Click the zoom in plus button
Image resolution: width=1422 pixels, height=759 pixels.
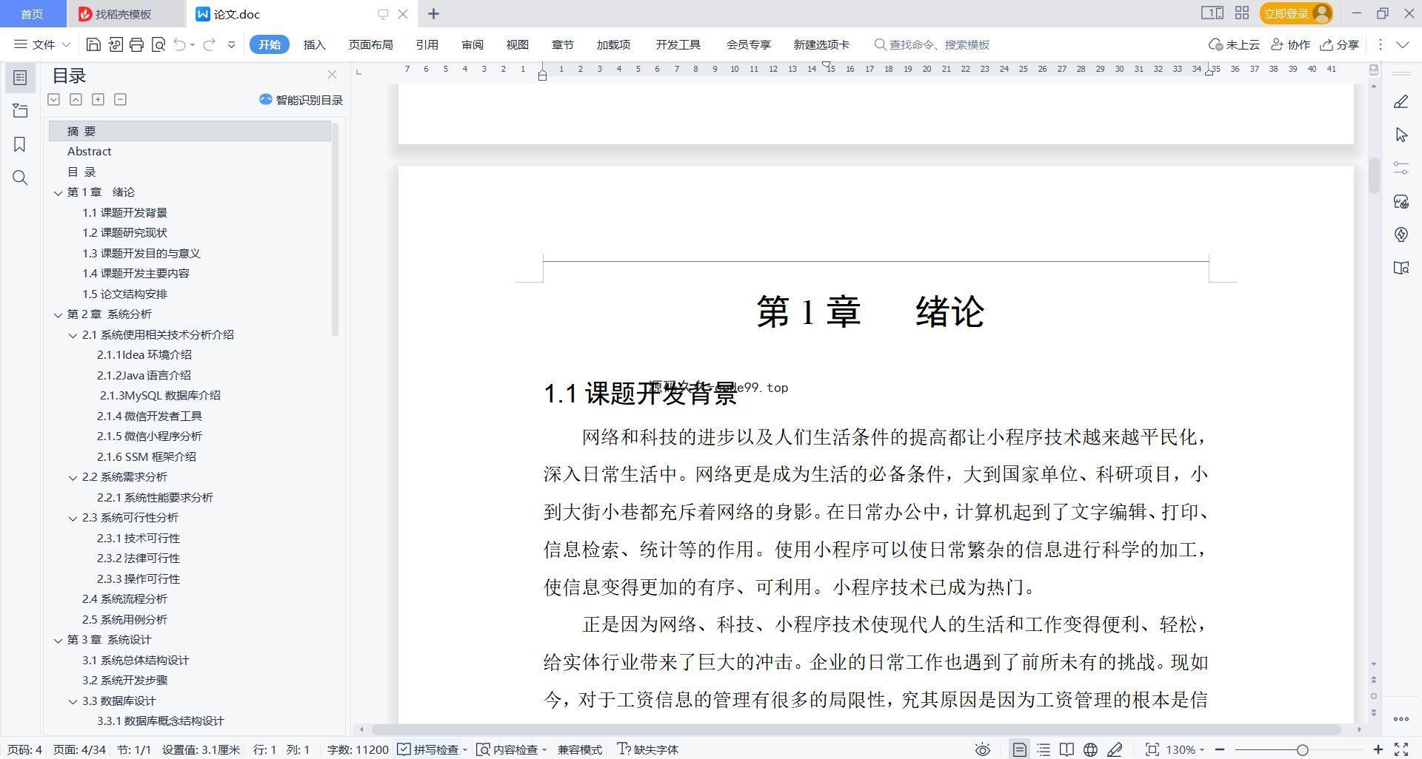click(1378, 749)
